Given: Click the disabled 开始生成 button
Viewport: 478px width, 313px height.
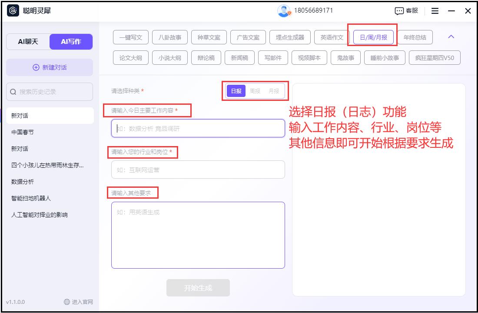Looking at the screenshot, I should 198,287.
